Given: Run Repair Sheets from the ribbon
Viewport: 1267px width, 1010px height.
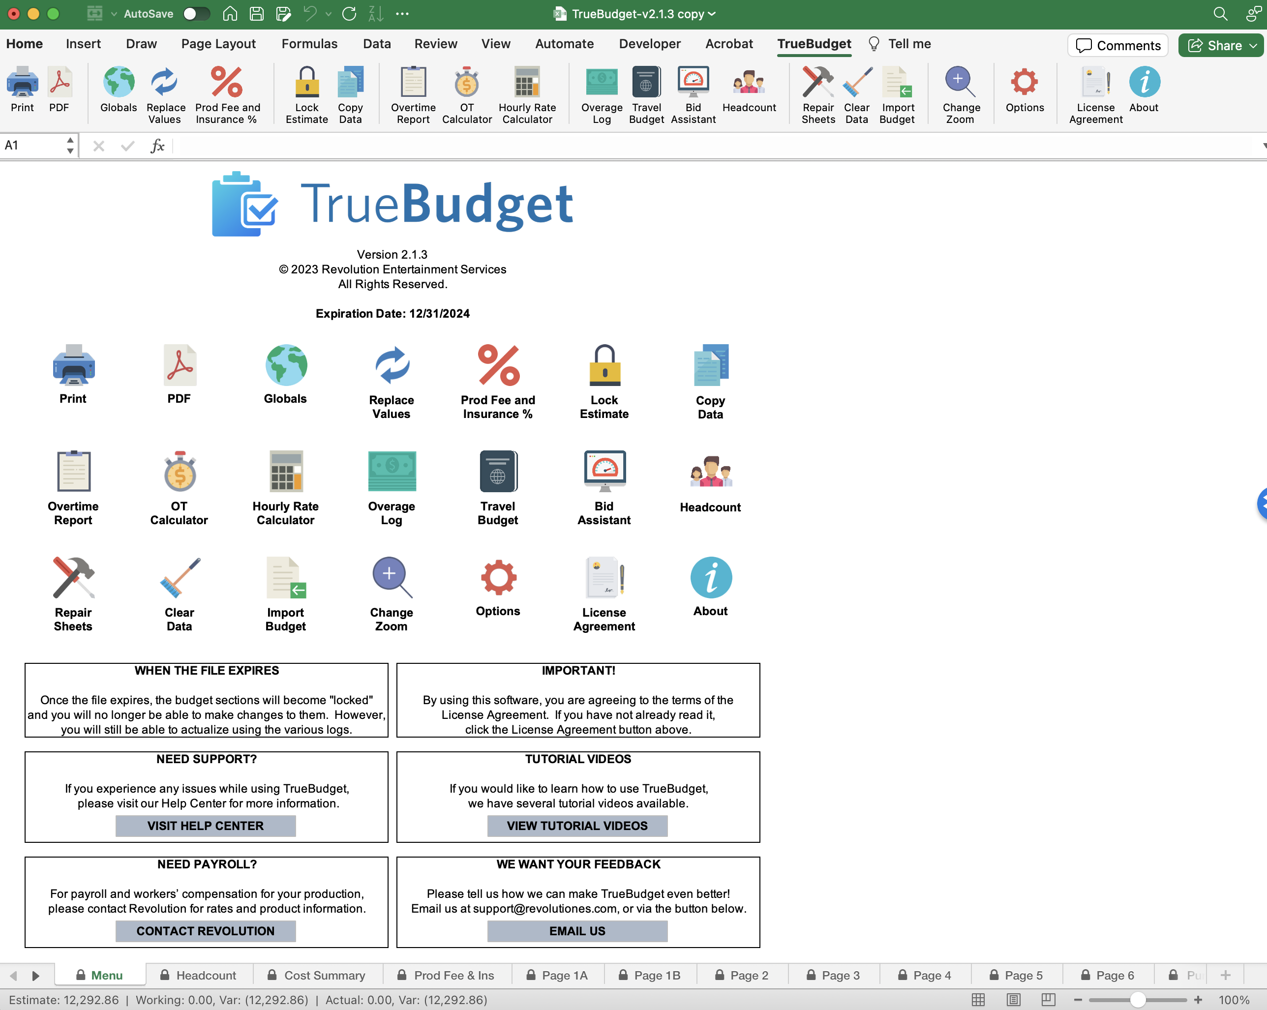Looking at the screenshot, I should (818, 95).
